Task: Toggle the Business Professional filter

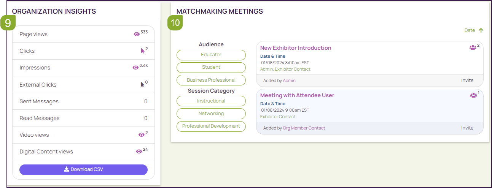Action: click(x=211, y=80)
